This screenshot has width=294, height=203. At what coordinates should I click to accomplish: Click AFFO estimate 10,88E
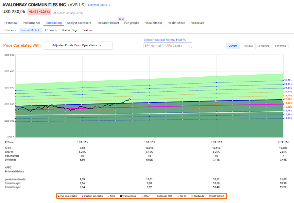283,148
